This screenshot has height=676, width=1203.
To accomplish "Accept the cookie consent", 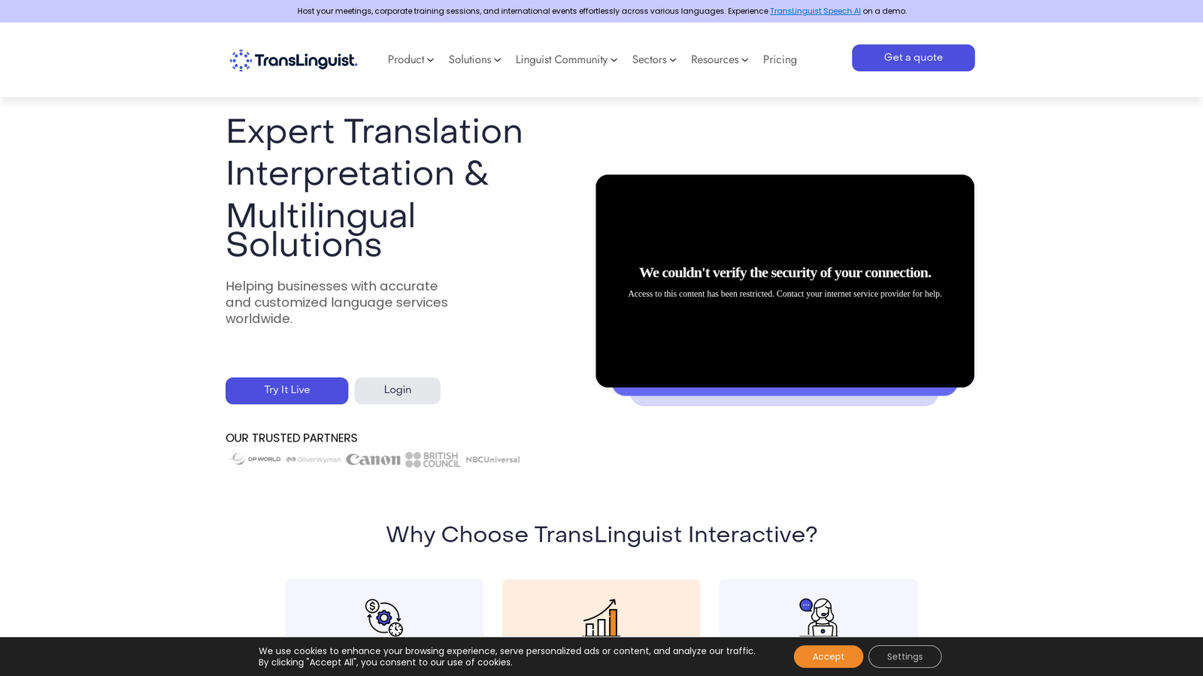I will [x=828, y=656].
